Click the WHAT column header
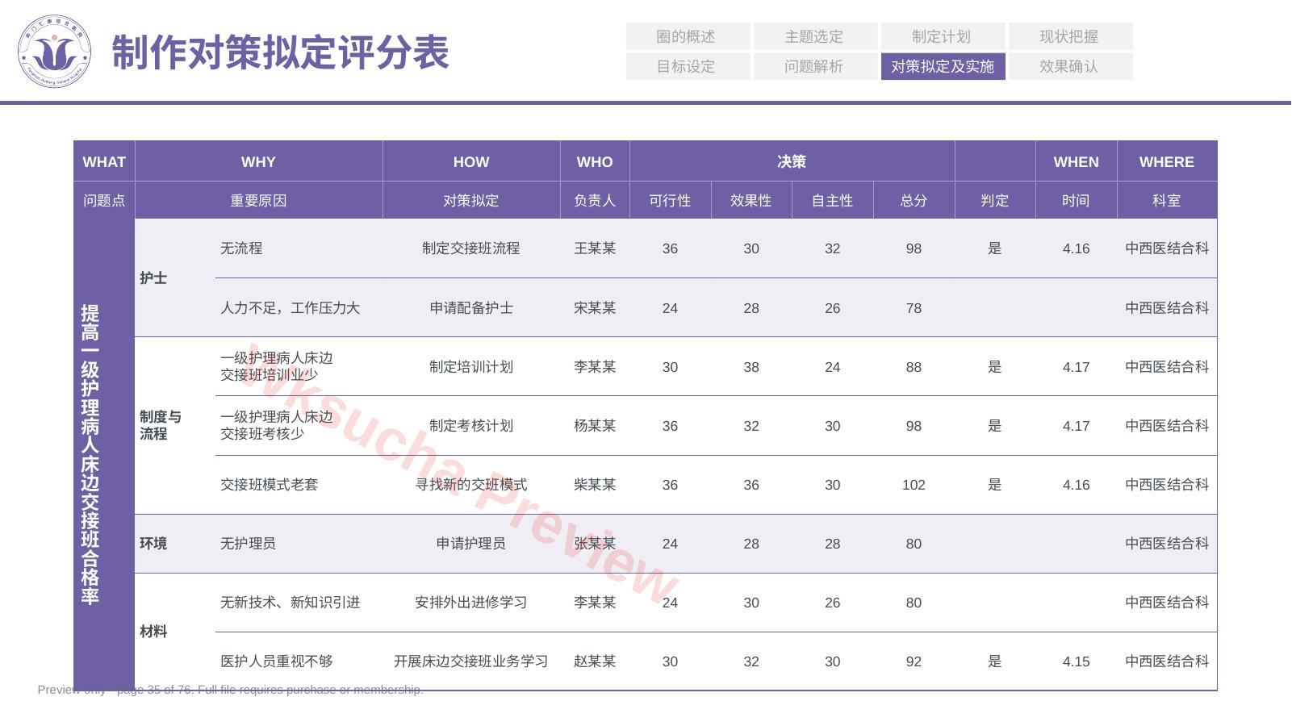Image resolution: width=1292 pixels, height=726 pixels. (104, 161)
